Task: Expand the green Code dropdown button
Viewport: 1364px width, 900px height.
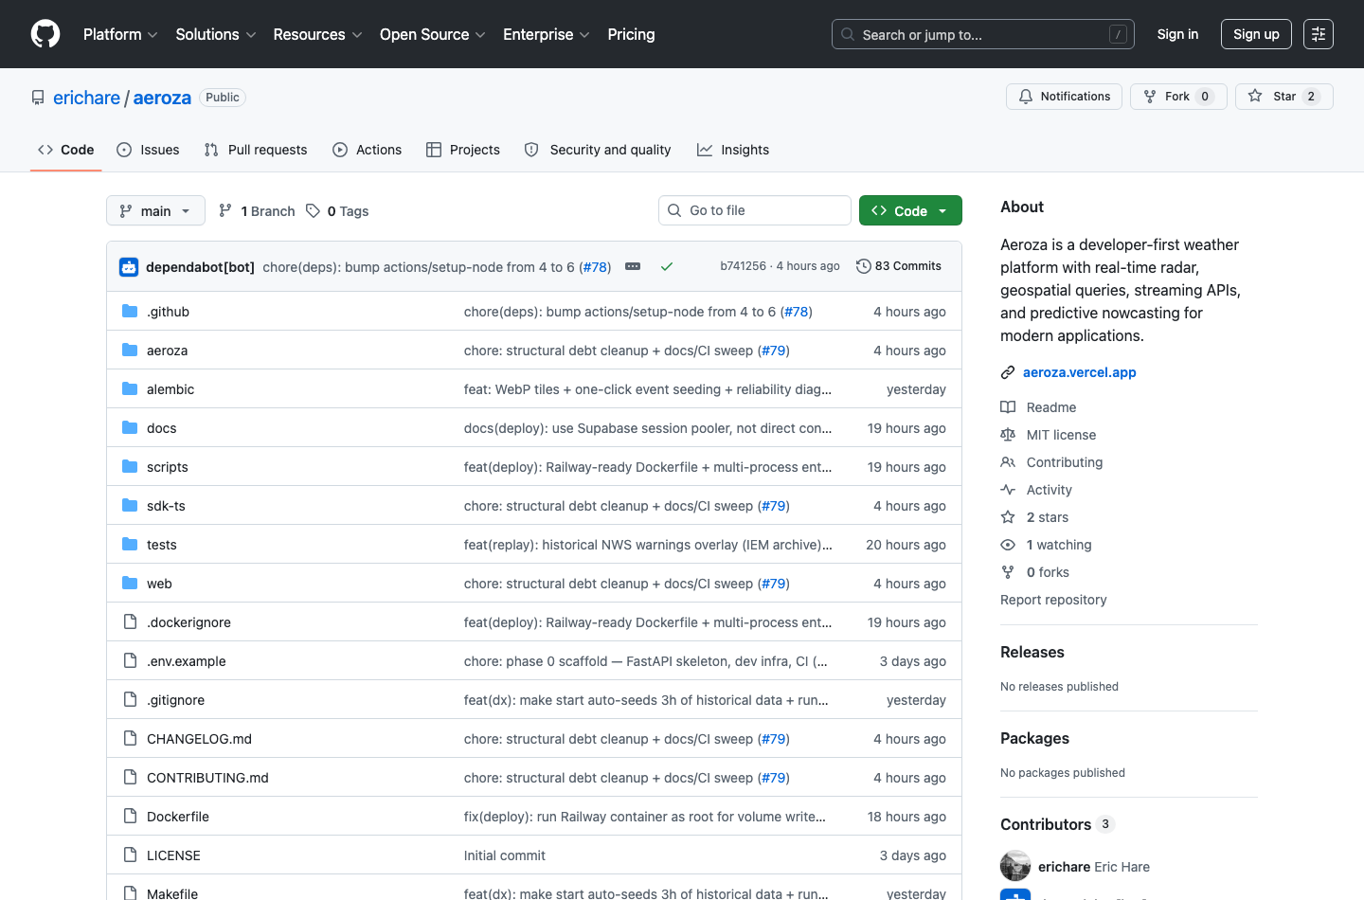Action: (910, 210)
